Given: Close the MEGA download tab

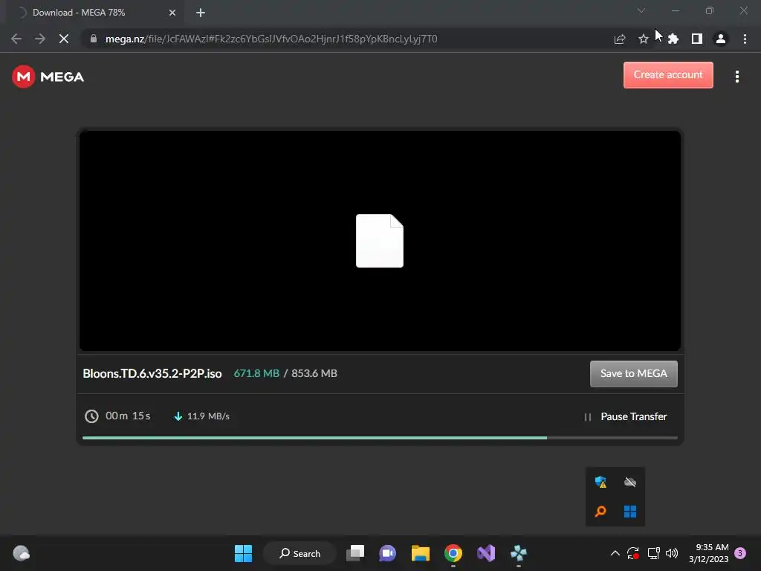Looking at the screenshot, I should (172, 13).
